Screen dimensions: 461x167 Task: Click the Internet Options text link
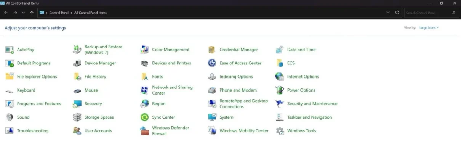(x=303, y=77)
